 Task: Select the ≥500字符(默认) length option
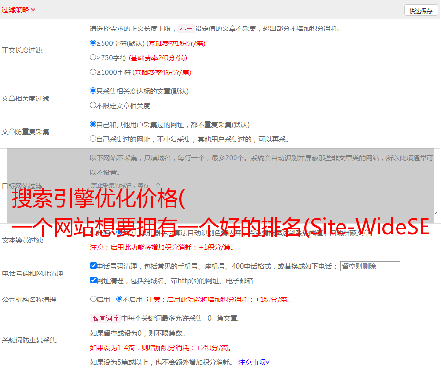93,43
